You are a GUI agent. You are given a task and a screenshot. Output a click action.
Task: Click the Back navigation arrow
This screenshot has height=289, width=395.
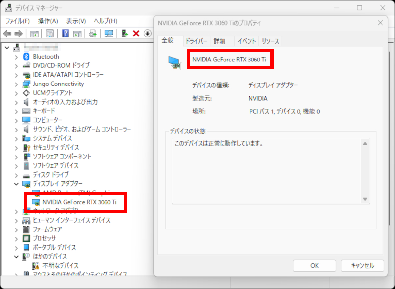[7, 33]
